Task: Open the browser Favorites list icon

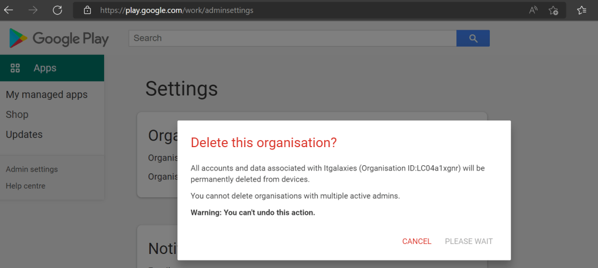Action: pyautogui.click(x=582, y=10)
